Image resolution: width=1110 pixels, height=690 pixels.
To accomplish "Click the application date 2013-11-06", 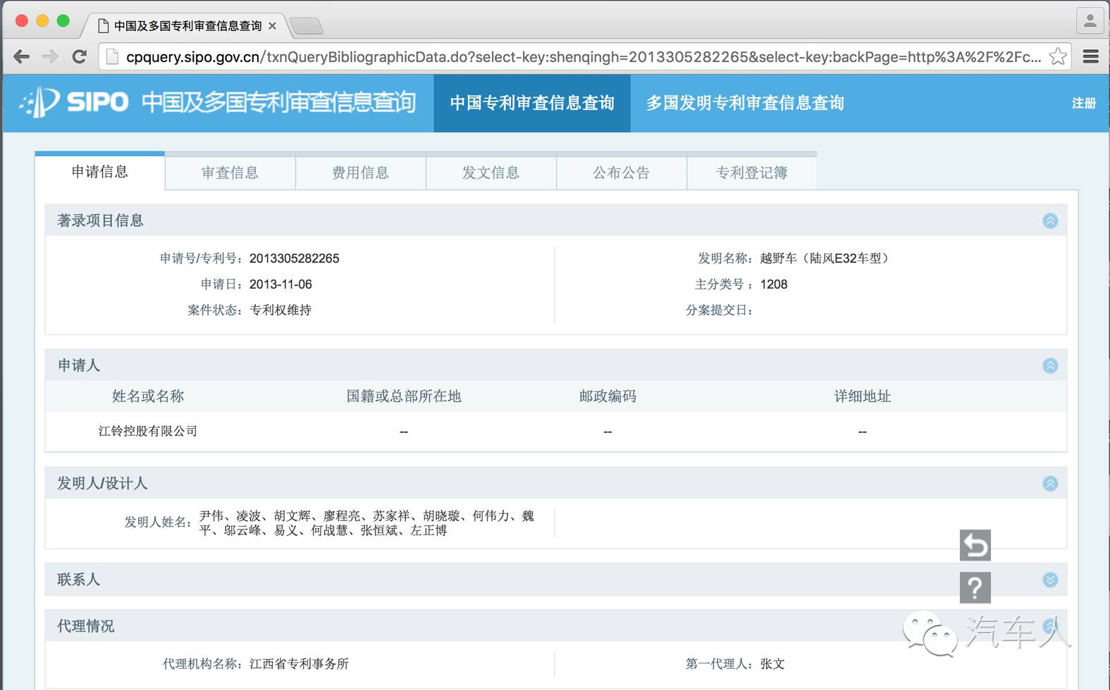I will (280, 284).
